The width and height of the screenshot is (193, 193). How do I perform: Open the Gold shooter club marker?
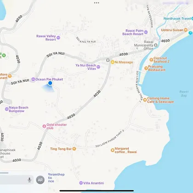[44, 126]
